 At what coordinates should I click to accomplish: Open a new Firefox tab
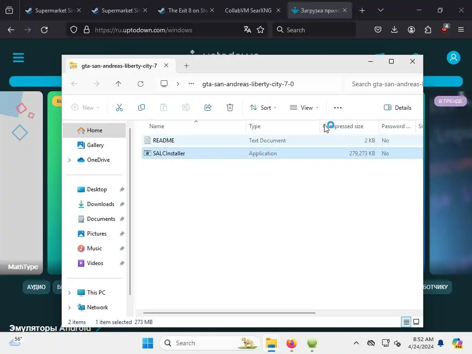(362, 11)
